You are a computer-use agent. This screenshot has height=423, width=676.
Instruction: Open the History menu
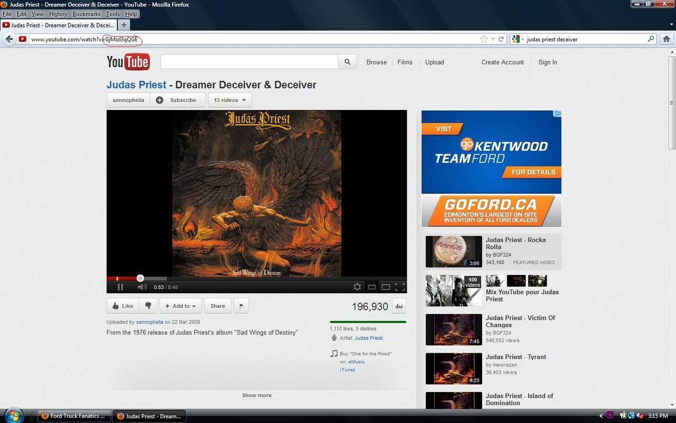click(x=58, y=14)
